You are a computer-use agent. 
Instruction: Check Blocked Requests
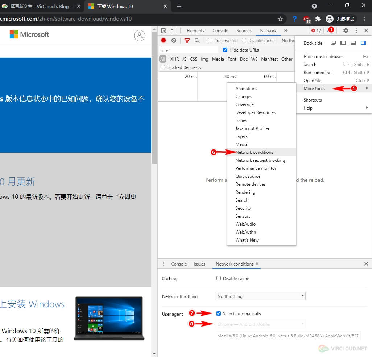(x=163, y=67)
